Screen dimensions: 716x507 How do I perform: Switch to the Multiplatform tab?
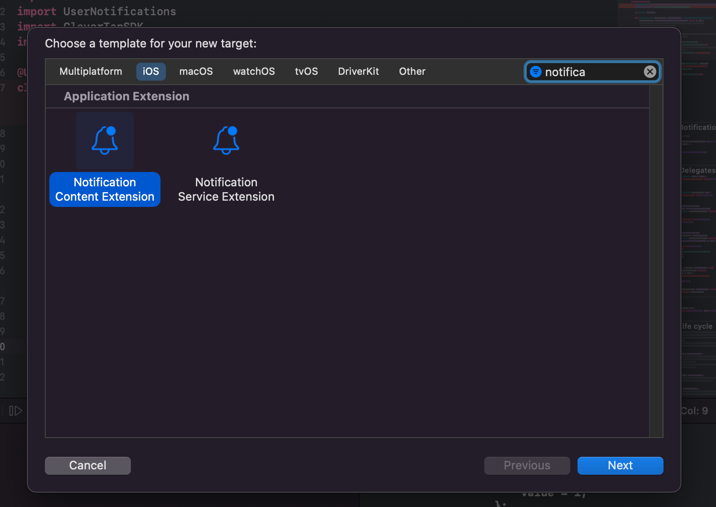pos(91,72)
